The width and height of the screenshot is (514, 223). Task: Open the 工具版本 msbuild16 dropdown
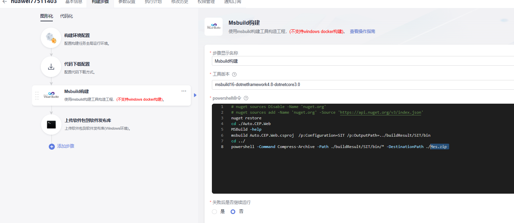(x=363, y=85)
